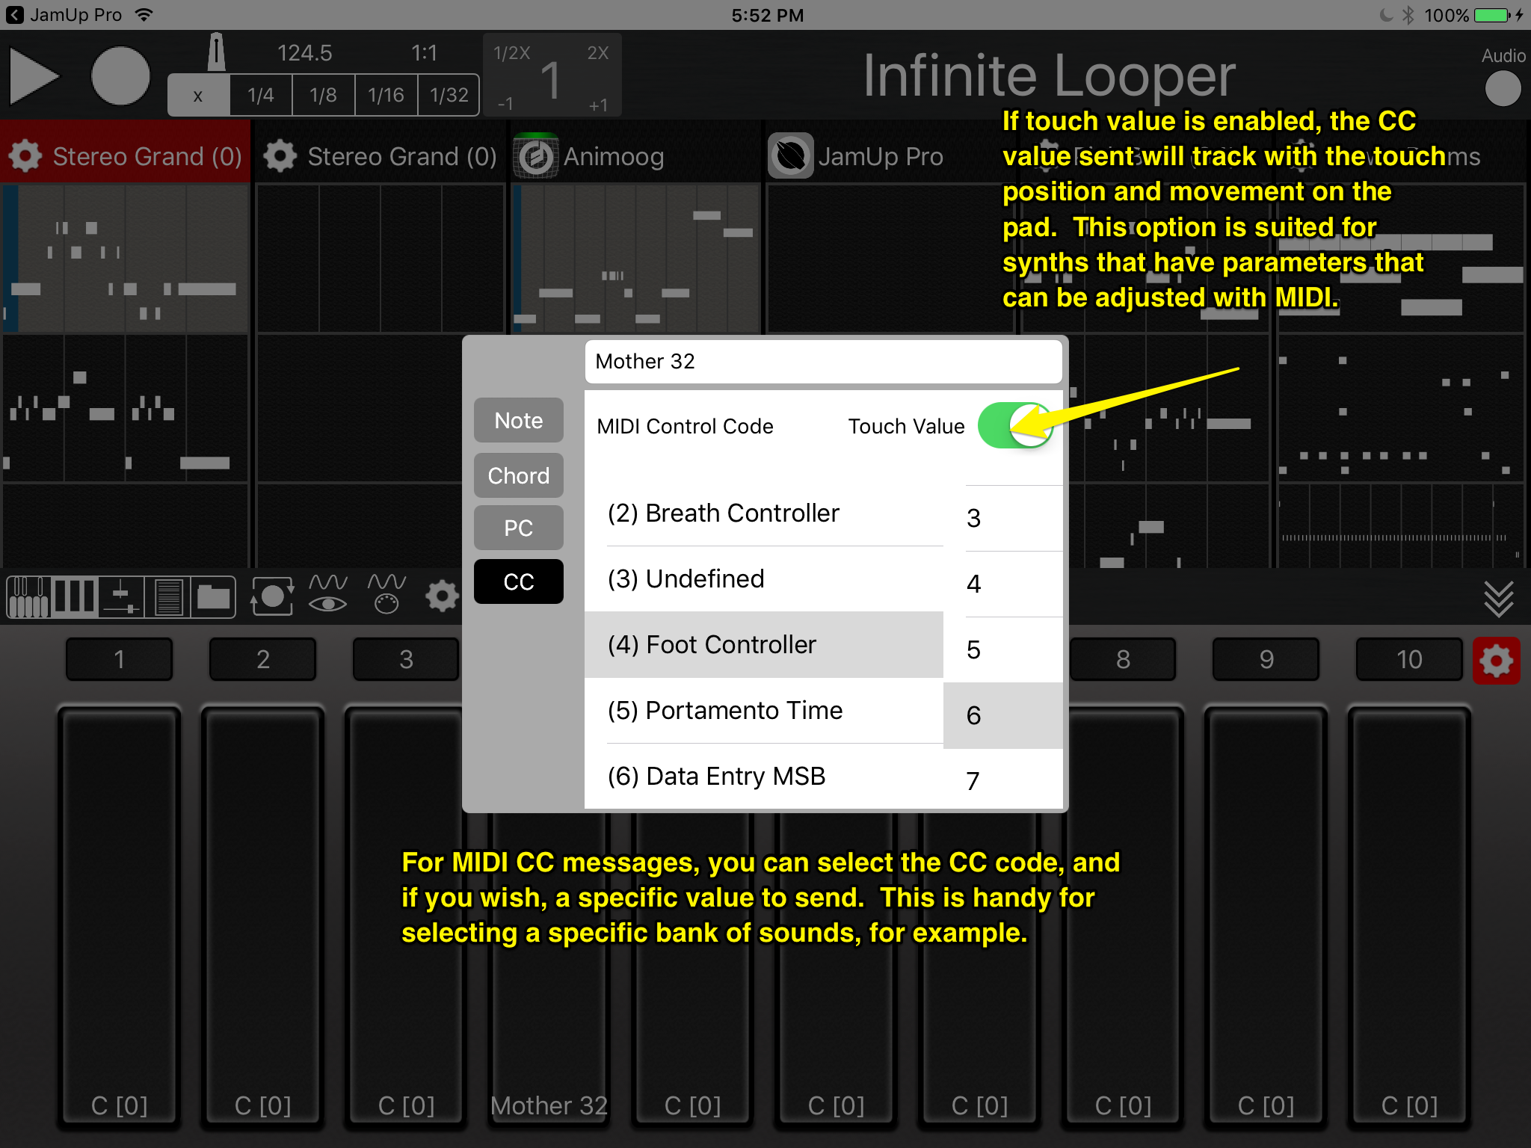Trigger top loop clip in Animoog track
Viewport: 1531px width, 1148px height.
click(x=637, y=259)
